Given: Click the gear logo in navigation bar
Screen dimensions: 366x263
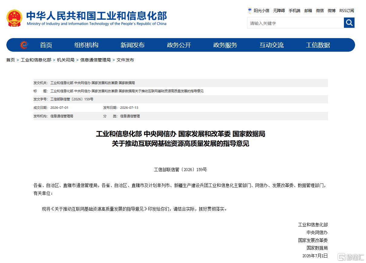Looking at the screenshot, I should coord(24,45).
